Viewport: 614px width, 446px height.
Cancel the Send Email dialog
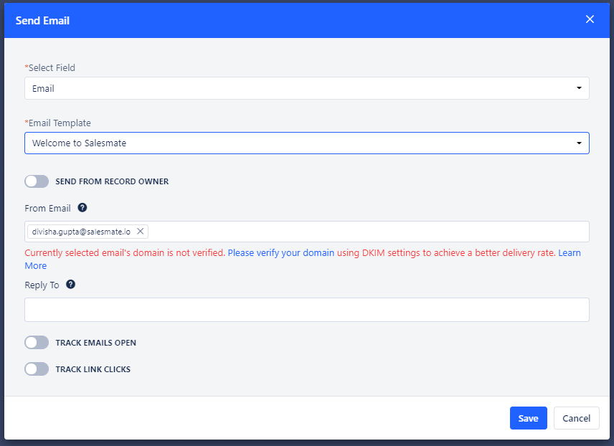click(577, 418)
